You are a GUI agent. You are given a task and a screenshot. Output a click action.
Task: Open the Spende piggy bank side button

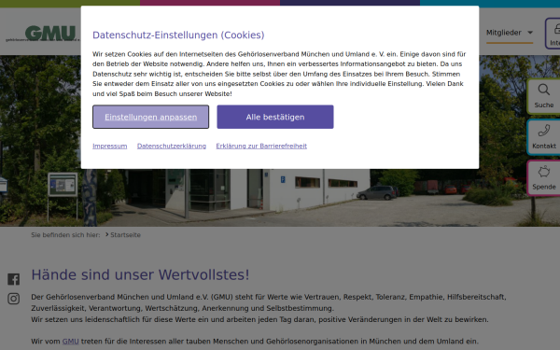coord(544,178)
